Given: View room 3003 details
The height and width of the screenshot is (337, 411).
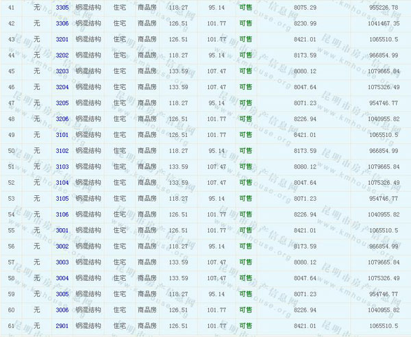Looking at the screenshot, I should pos(62,262).
